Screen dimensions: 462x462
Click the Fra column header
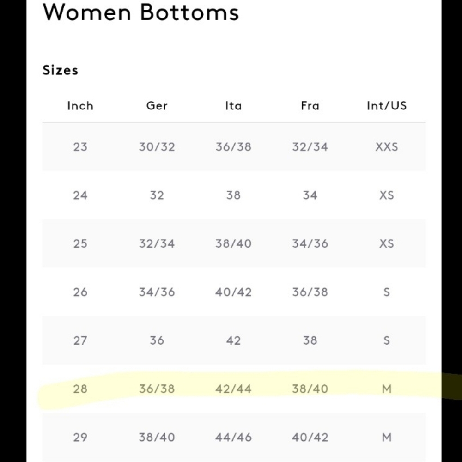coord(310,106)
